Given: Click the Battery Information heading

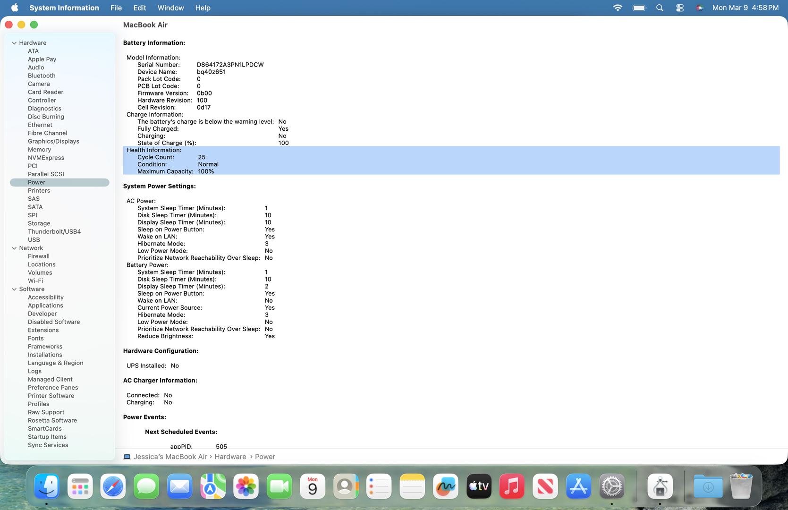Looking at the screenshot, I should (154, 43).
